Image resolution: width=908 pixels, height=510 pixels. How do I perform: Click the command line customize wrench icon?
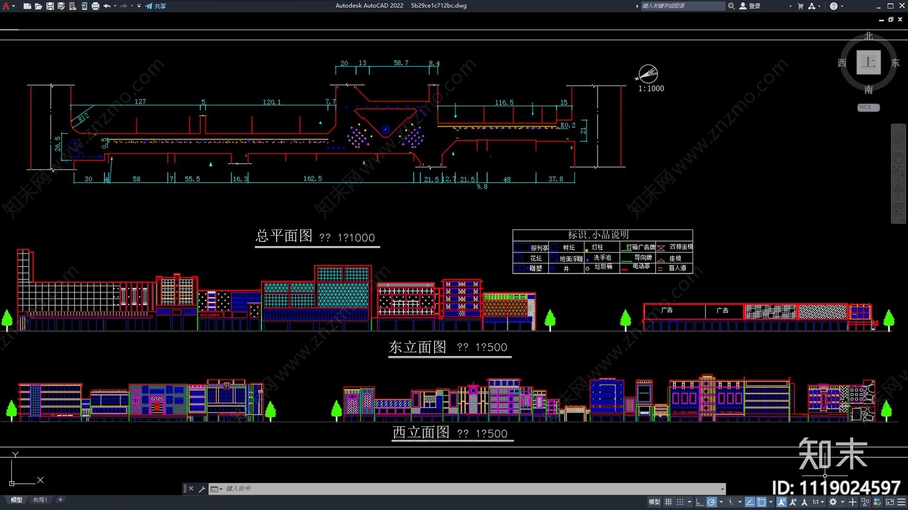pos(201,488)
